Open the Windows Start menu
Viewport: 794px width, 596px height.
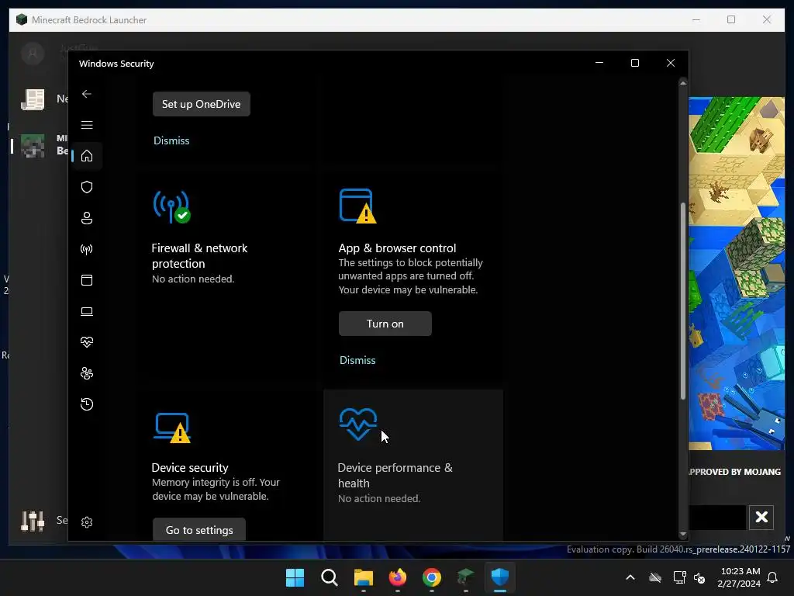click(295, 577)
